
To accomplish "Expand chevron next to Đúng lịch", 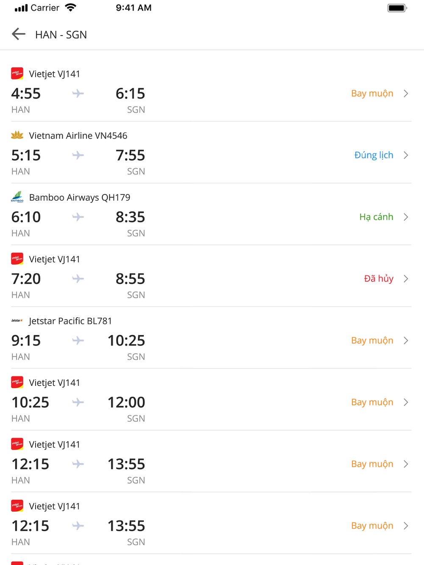I will pyautogui.click(x=406, y=155).
